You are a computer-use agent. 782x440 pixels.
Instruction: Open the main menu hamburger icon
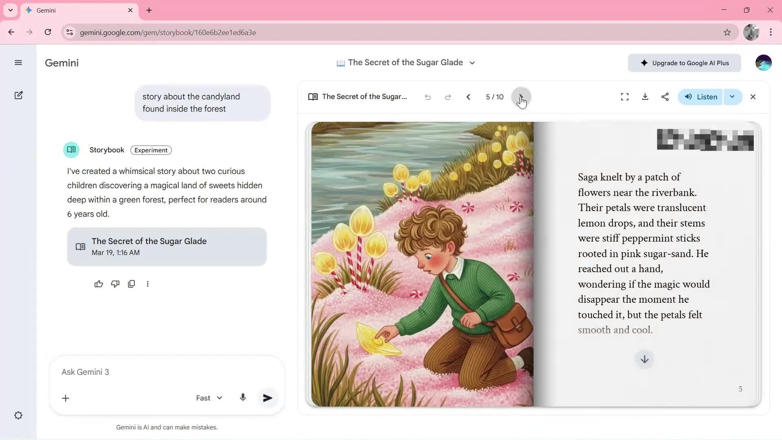click(x=18, y=63)
